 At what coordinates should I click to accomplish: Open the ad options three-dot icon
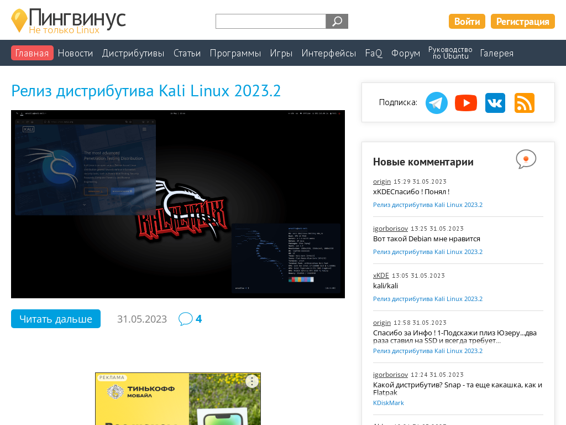(x=252, y=381)
